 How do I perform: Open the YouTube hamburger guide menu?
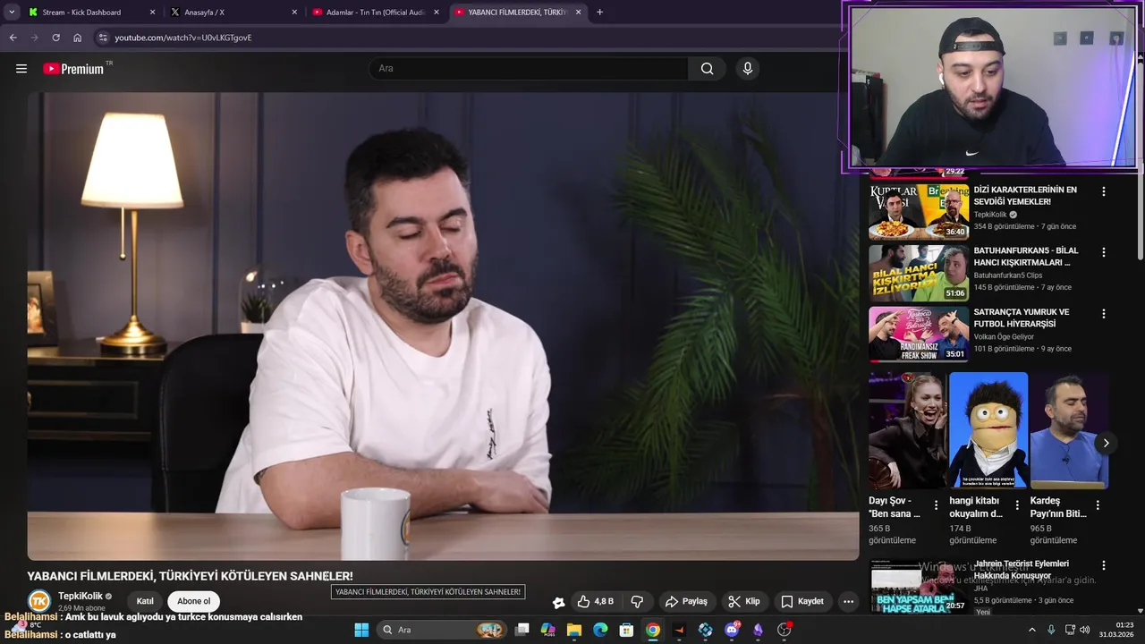point(21,69)
